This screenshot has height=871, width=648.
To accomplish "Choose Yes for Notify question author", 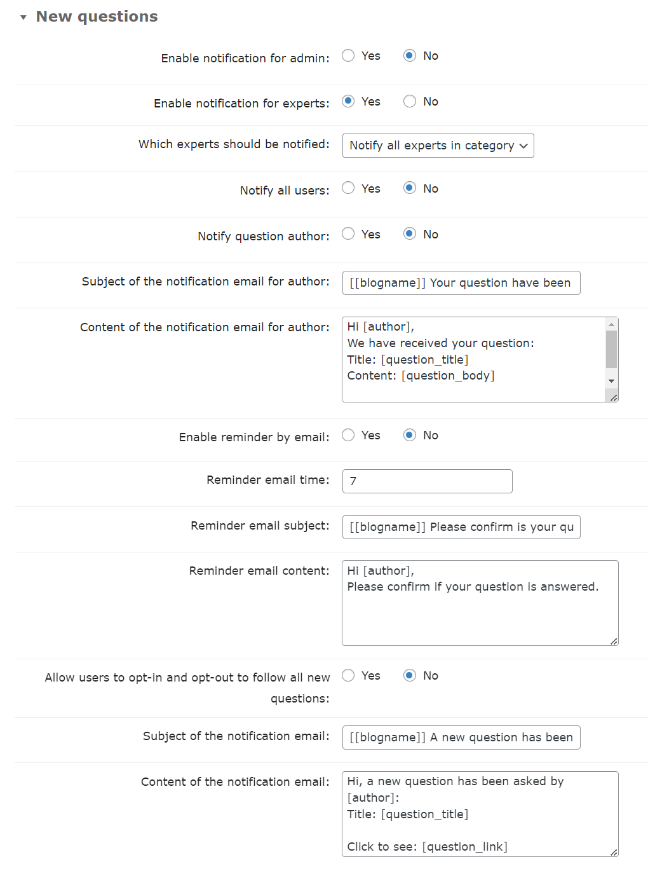I will [348, 234].
